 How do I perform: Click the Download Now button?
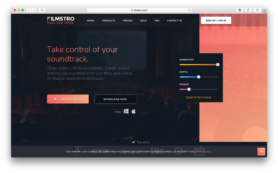click(x=115, y=99)
